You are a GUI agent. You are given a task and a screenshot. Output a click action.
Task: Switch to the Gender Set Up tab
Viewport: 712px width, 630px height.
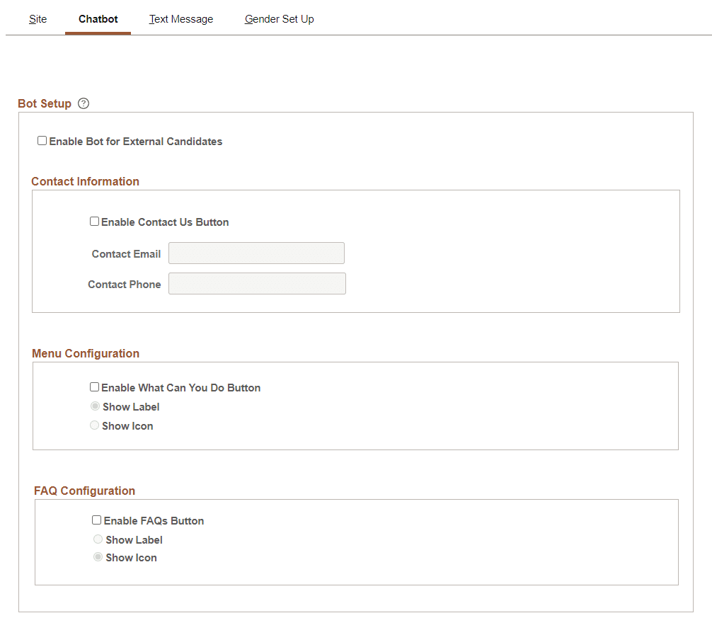click(x=279, y=19)
